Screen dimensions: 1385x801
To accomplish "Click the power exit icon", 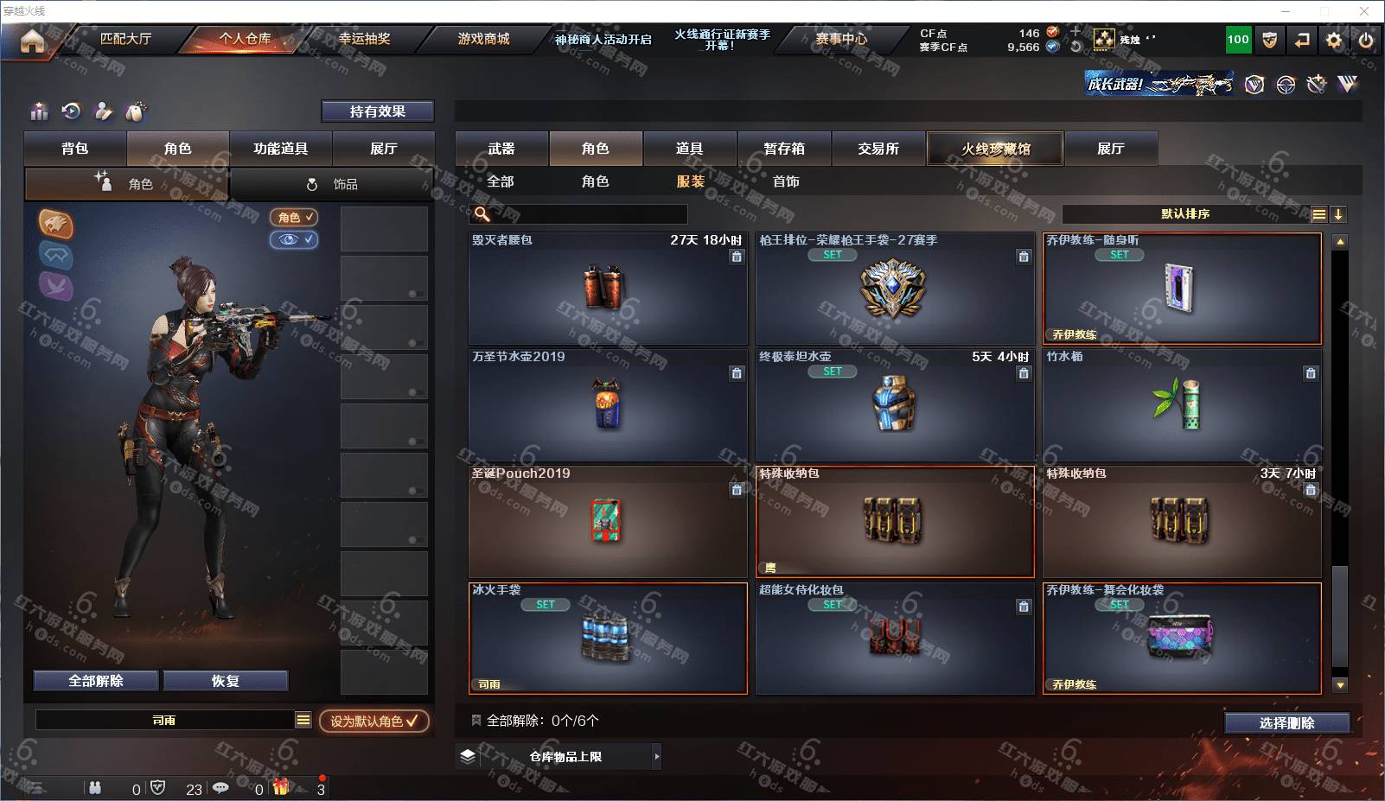I will (x=1366, y=40).
